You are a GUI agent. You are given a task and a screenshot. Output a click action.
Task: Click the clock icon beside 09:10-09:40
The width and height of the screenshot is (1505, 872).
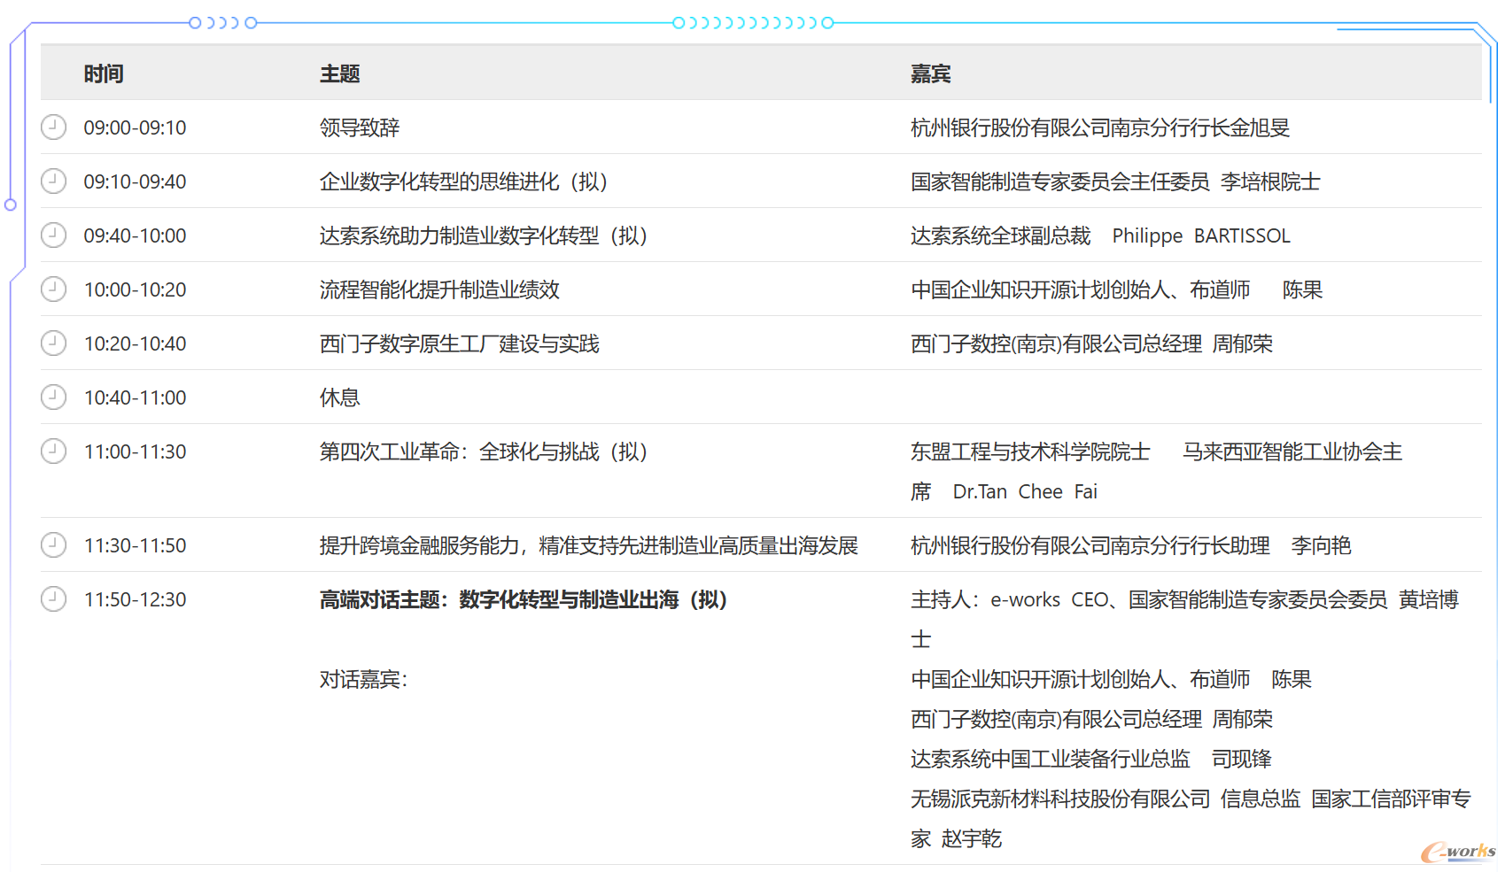coord(54,181)
